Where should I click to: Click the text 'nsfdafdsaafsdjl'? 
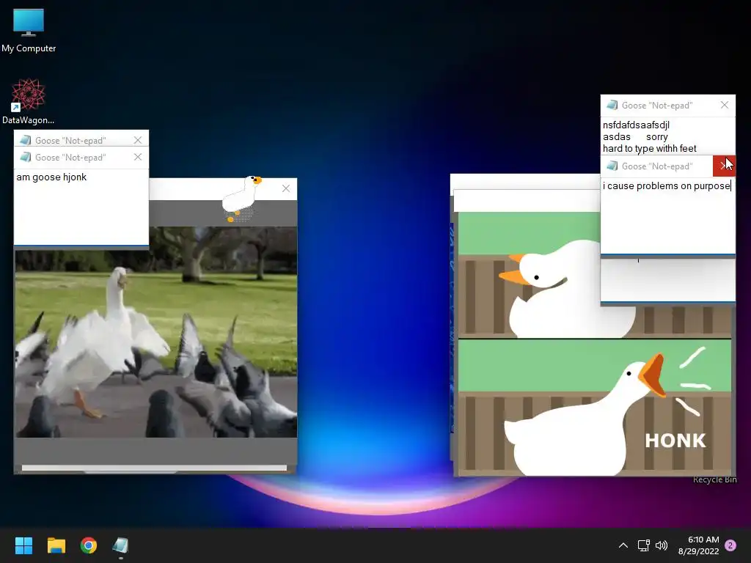(x=636, y=125)
